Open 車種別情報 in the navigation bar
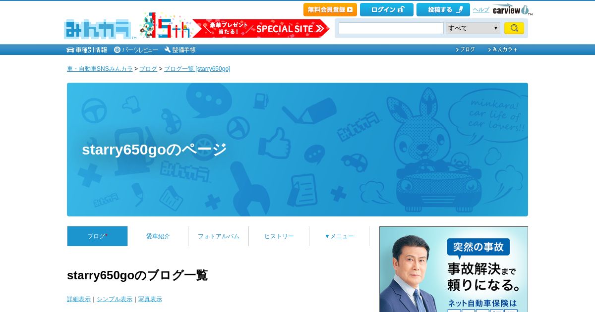The width and height of the screenshot is (595, 312). click(87, 50)
